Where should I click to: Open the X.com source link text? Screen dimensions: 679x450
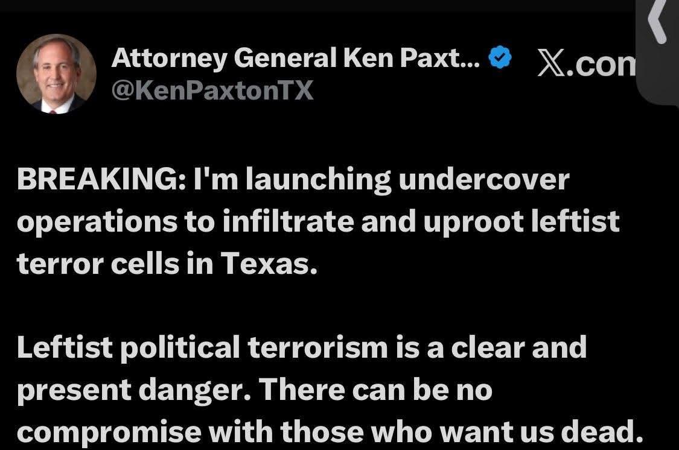587,63
